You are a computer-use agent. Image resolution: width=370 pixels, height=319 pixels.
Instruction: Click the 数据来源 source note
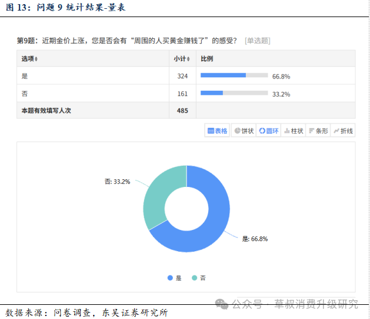pyautogui.click(x=86, y=313)
